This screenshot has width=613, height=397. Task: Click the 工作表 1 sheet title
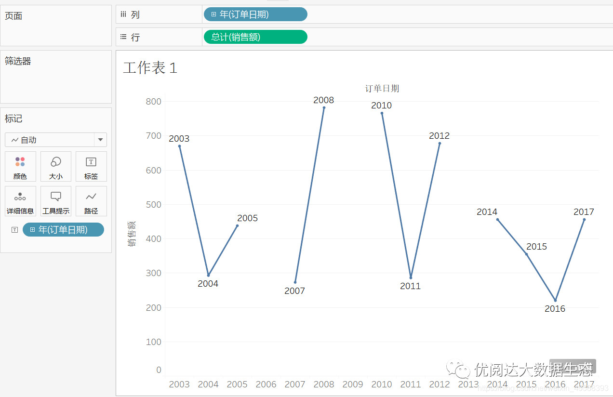click(x=150, y=68)
